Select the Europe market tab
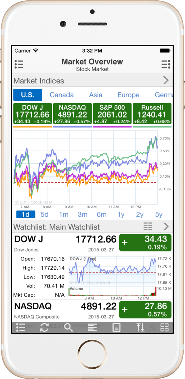Viewport: 185px width, 379px height. (128, 95)
